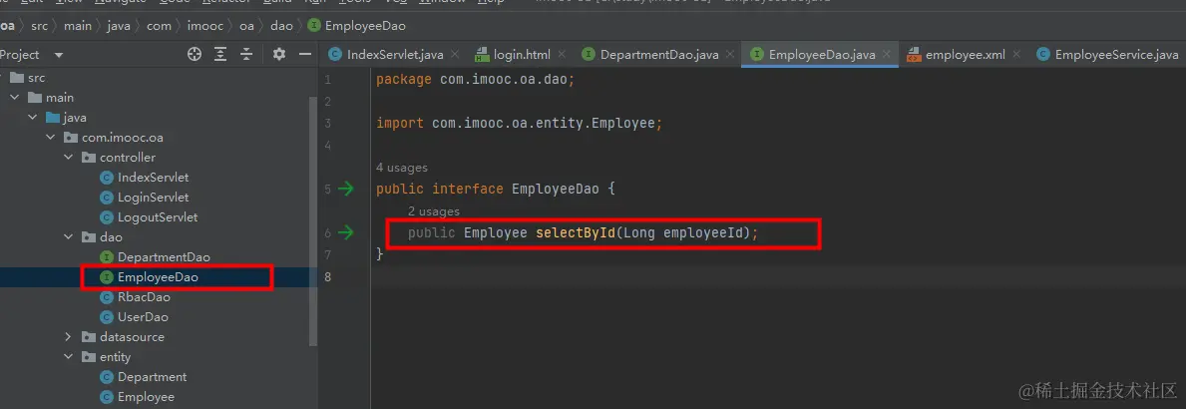Image resolution: width=1186 pixels, height=409 pixels.
Task: Click com in the breadcrumb path
Action: coord(159,26)
